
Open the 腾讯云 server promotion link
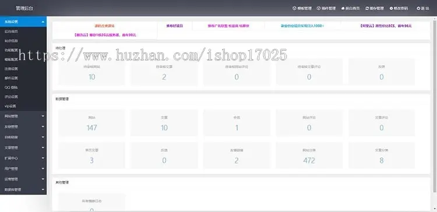coord(105,35)
